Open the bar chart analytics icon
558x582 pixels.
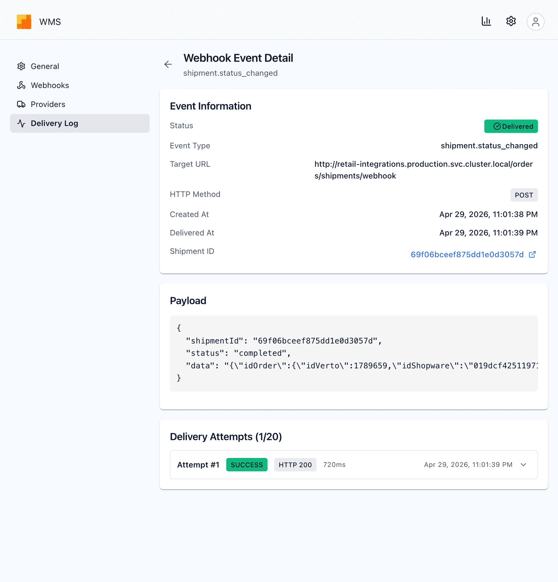pos(486,22)
